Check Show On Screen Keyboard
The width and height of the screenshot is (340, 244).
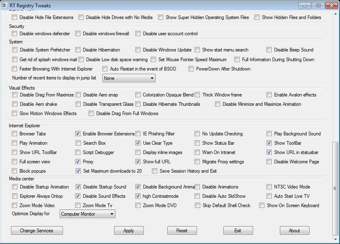262,205
